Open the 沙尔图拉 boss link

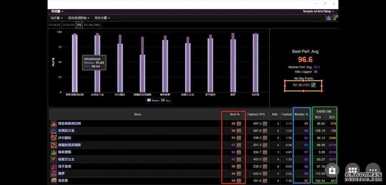point(65,138)
